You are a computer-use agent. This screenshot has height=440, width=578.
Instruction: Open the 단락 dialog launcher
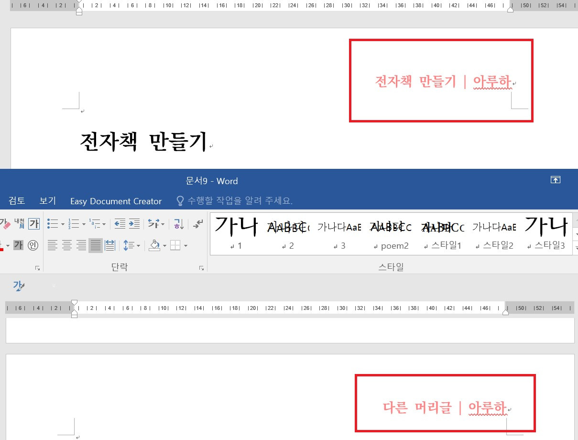click(x=202, y=267)
